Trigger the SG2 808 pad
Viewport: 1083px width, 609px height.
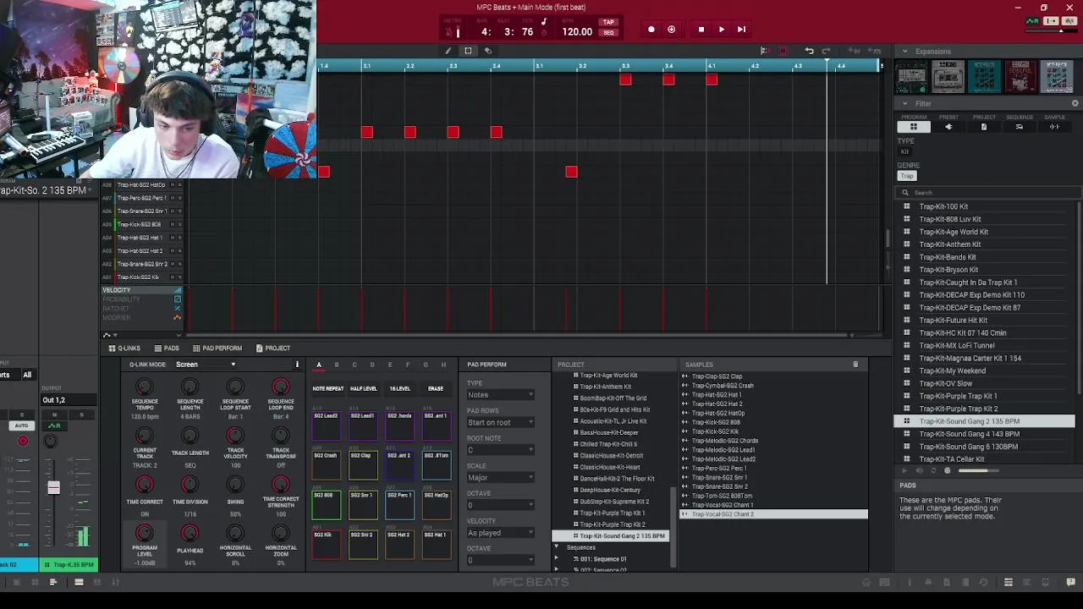click(x=327, y=506)
